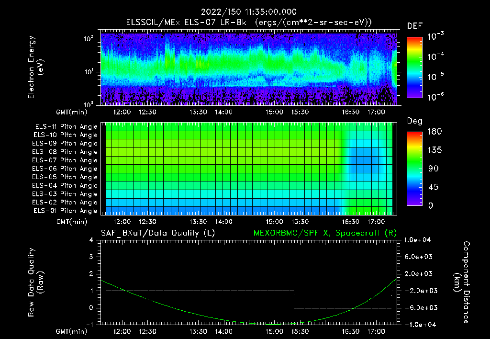
Task: Click the 12:00 tick label under spectrogram
Action: pyautogui.click(x=122, y=112)
